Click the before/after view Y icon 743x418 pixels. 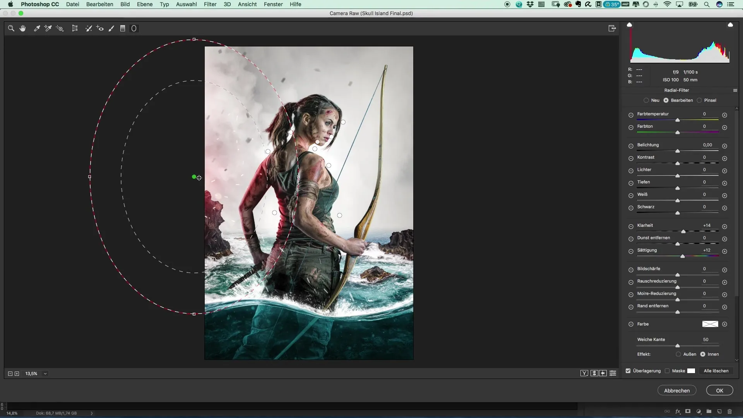tap(584, 373)
